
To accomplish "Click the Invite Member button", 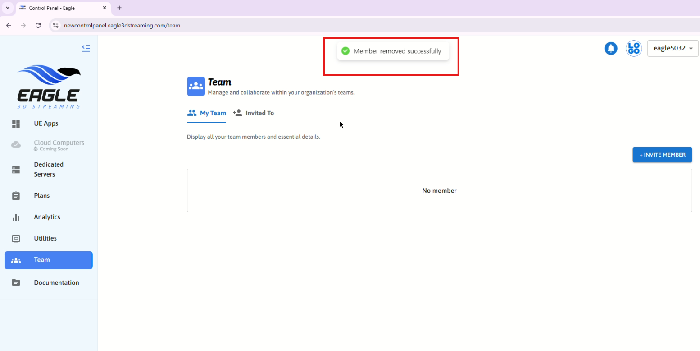I will [662, 155].
